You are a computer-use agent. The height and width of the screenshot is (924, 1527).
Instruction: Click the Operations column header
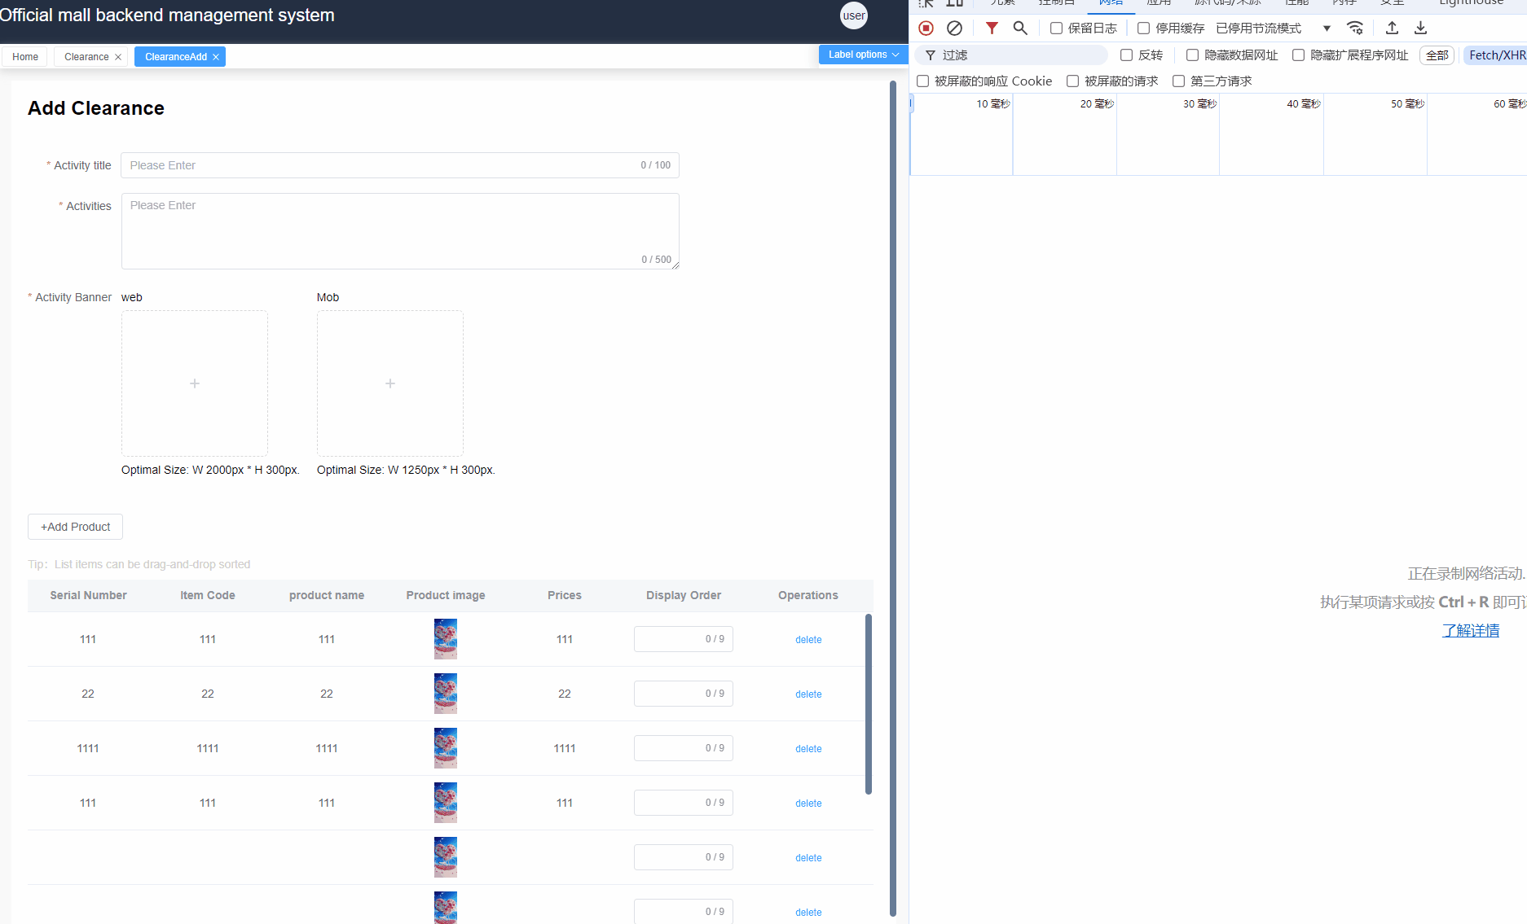coord(808,595)
